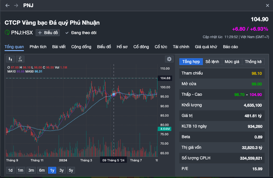Select the 1y time range
The height and width of the screenshot is (178, 273).
tap(52, 170)
